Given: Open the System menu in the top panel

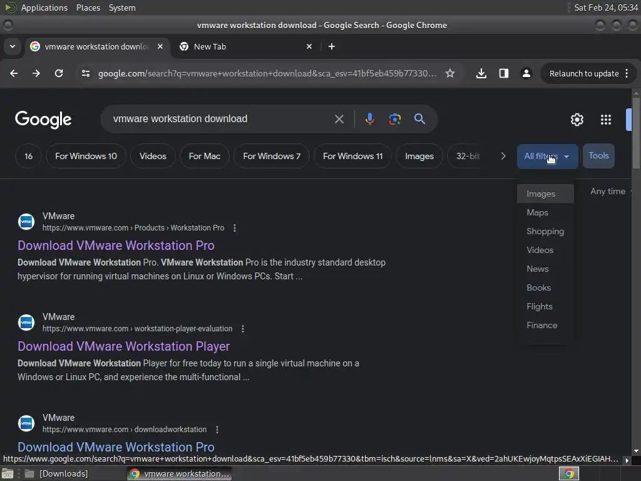Looking at the screenshot, I should point(122,8).
